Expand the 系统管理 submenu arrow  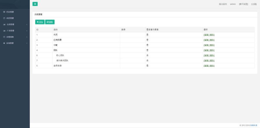[27, 43]
